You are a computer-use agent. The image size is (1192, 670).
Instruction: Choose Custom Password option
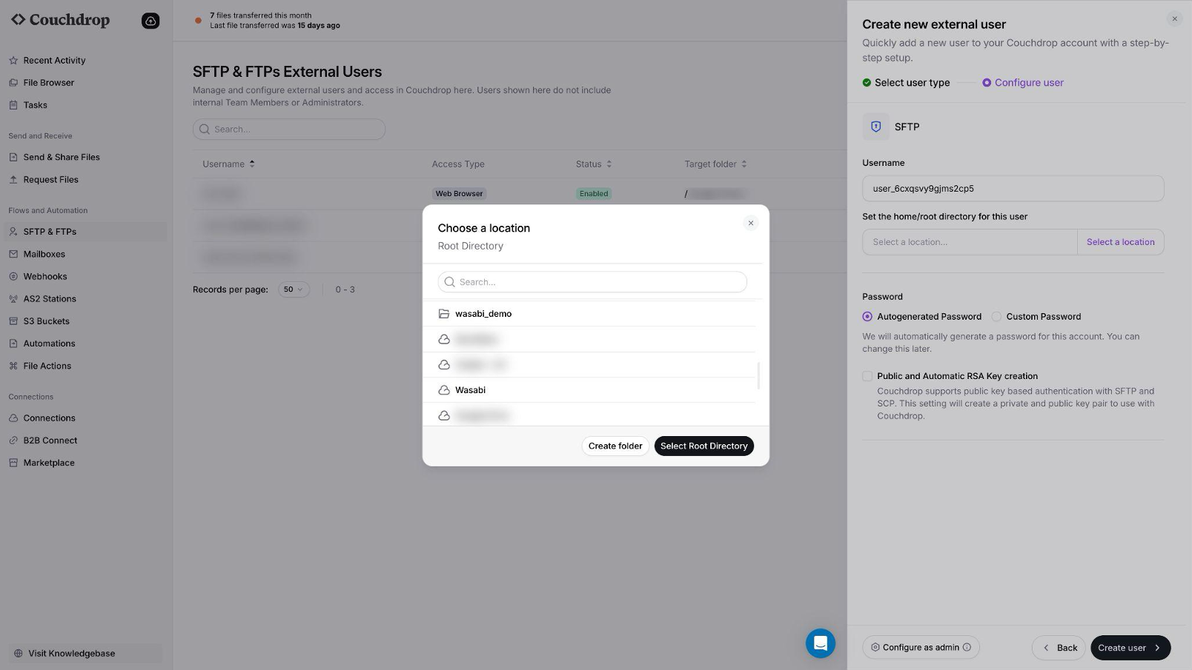(996, 317)
